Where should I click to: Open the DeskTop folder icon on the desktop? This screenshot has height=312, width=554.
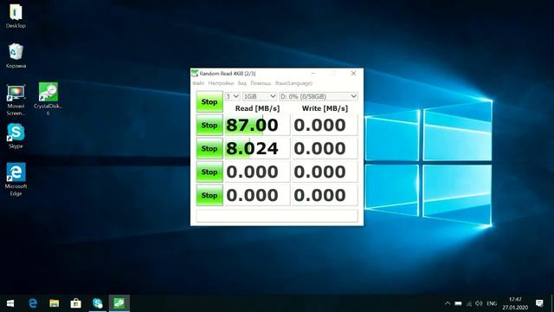click(16, 16)
